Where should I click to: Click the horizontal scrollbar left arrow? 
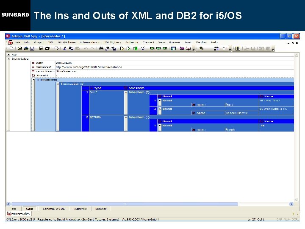pos(8,204)
